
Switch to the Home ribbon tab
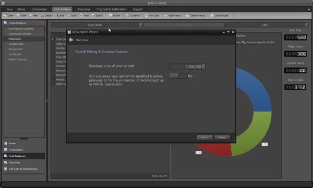tap(21, 9)
